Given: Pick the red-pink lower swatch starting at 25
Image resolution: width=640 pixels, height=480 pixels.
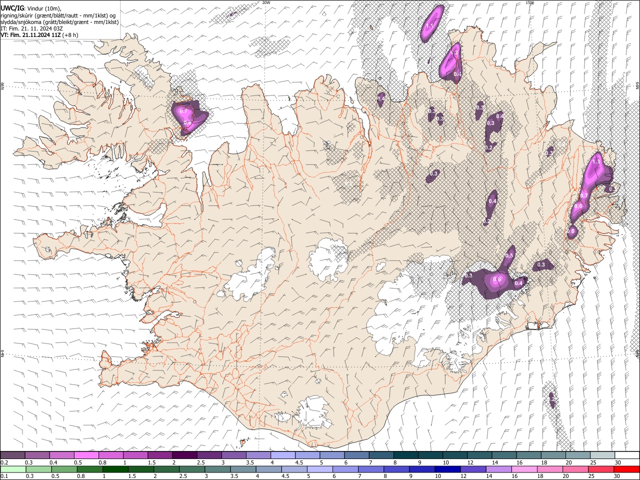Looking at the screenshot, I should pos(600,469).
